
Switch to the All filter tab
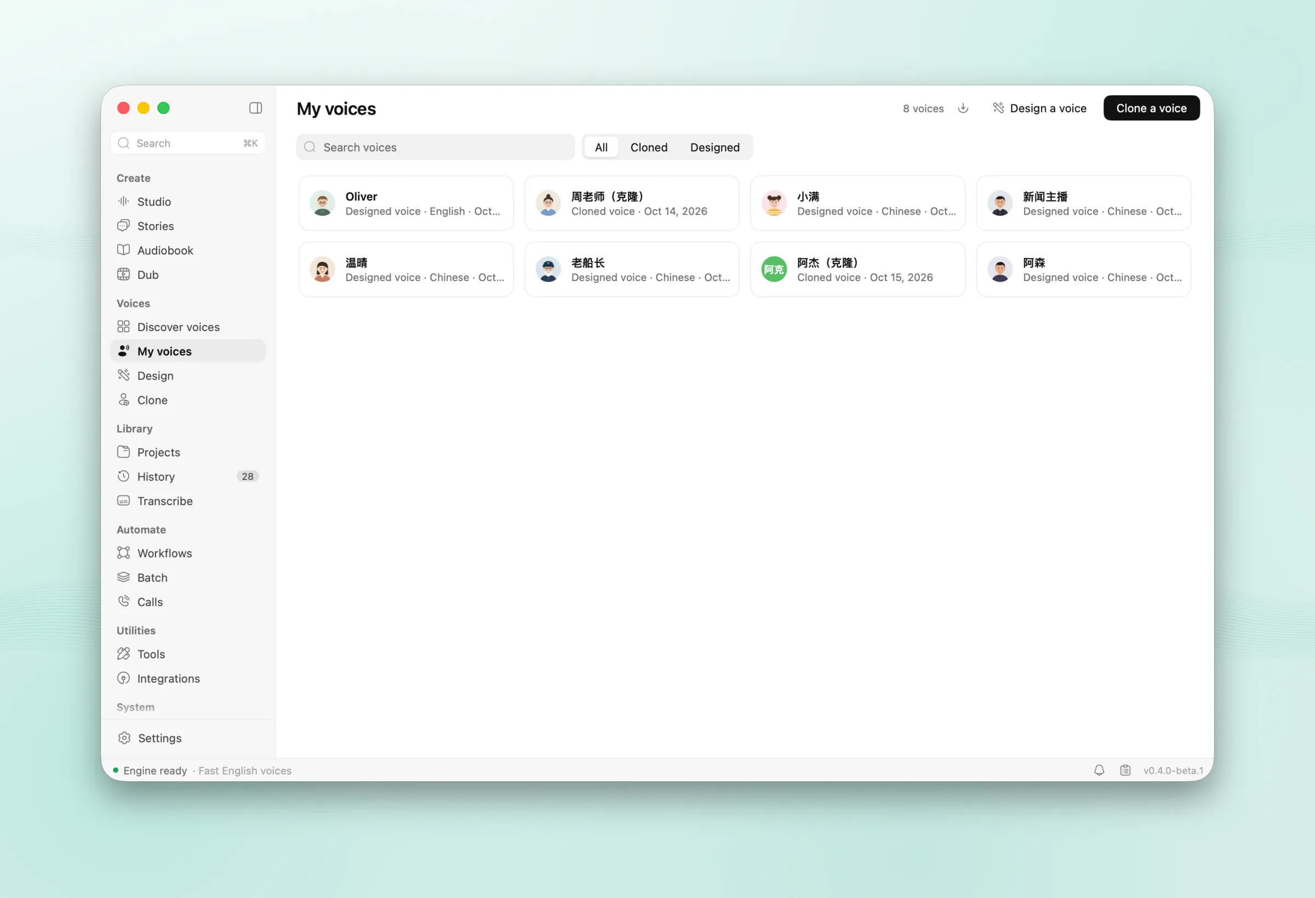click(601, 148)
